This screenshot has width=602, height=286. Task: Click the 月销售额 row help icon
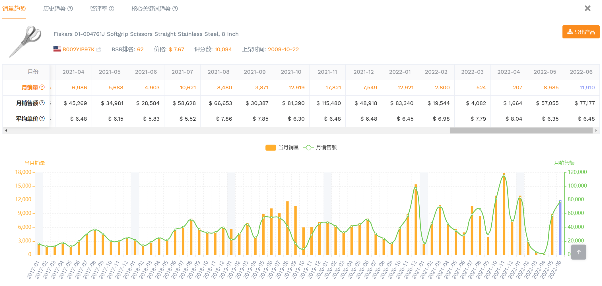tap(42, 103)
